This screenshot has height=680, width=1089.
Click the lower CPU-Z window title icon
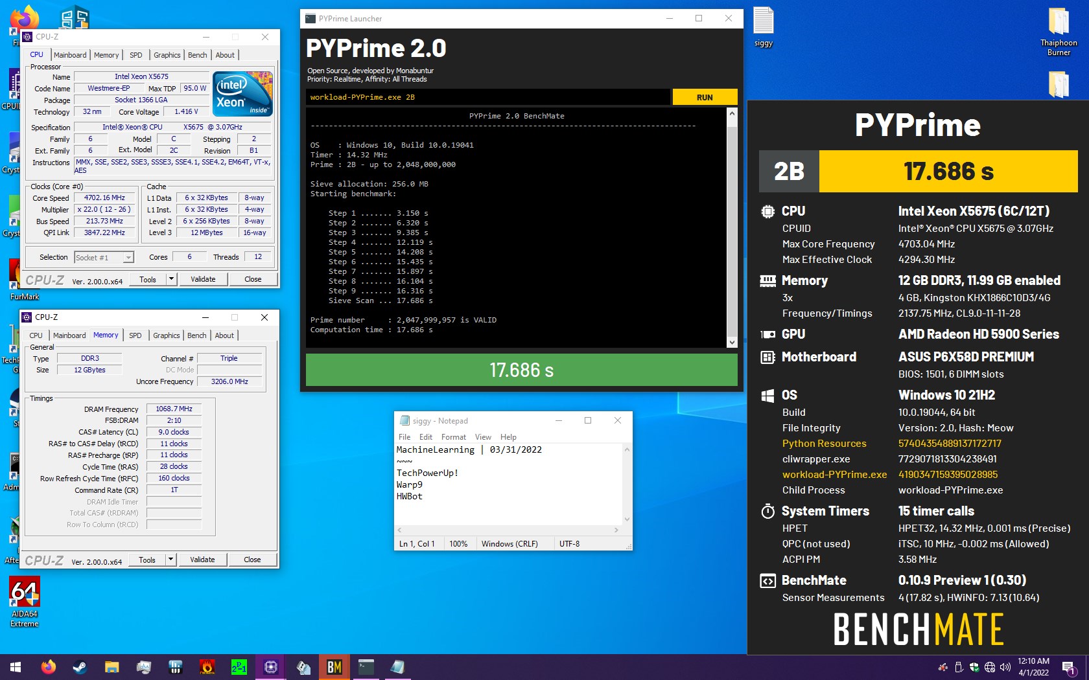(x=27, y=317)
